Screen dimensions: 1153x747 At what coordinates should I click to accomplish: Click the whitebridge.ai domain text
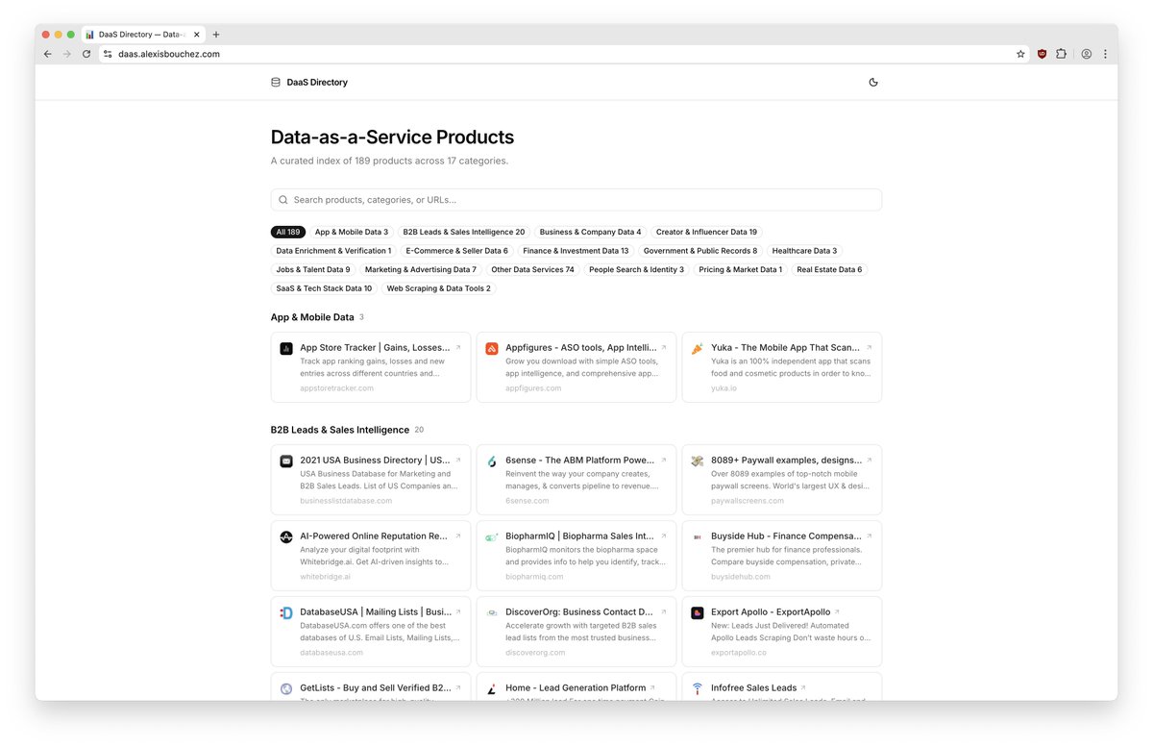click(325, 577)
